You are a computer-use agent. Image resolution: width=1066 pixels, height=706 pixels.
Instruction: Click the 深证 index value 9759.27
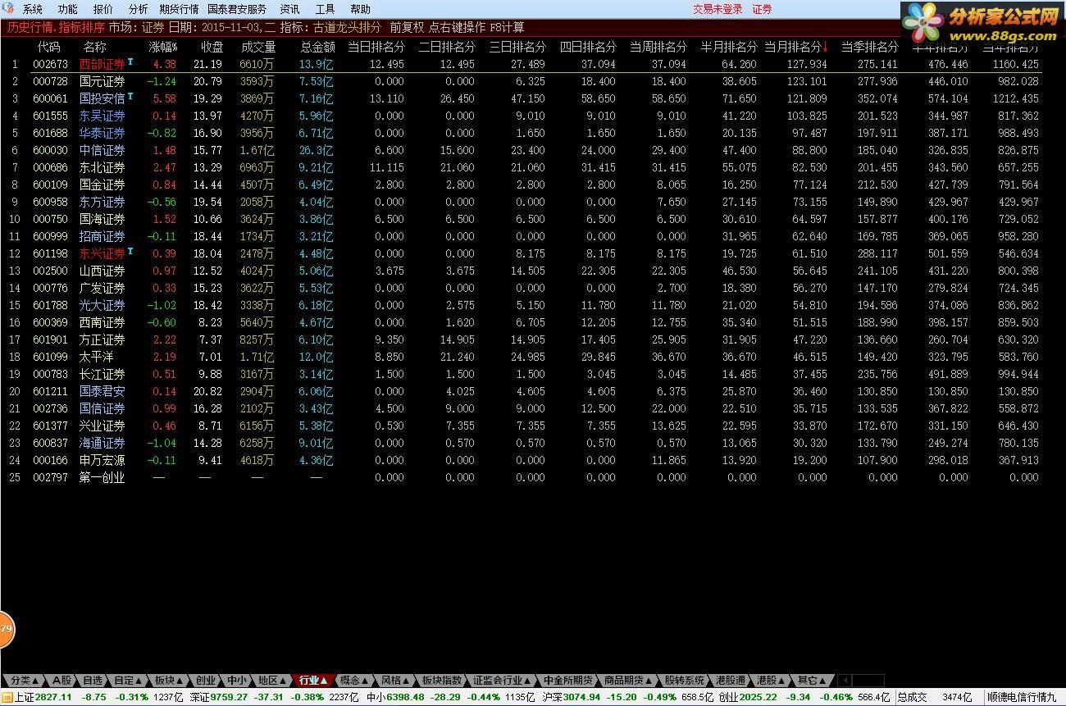(x=229, y=698)
